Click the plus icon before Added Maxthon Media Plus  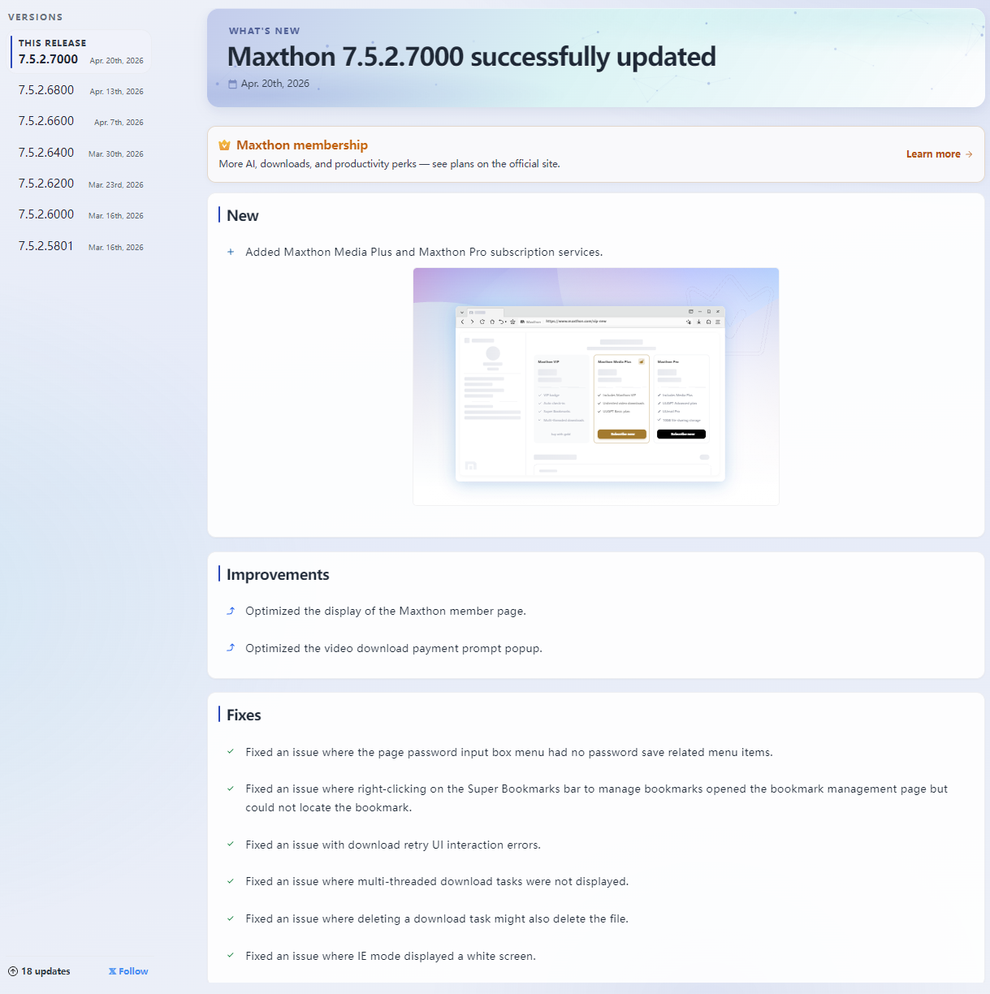pyautogui.click(x=231, y=252)
